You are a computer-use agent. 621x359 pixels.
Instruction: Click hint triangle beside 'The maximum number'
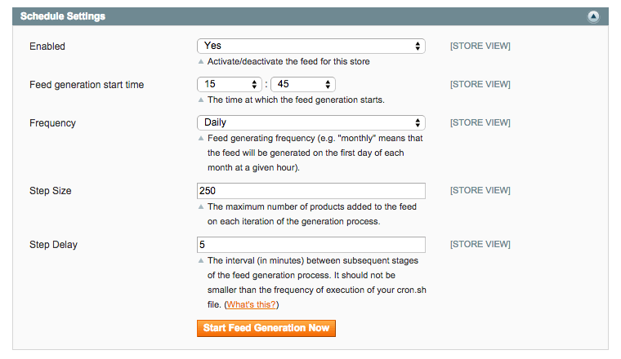tap(201, 207)
